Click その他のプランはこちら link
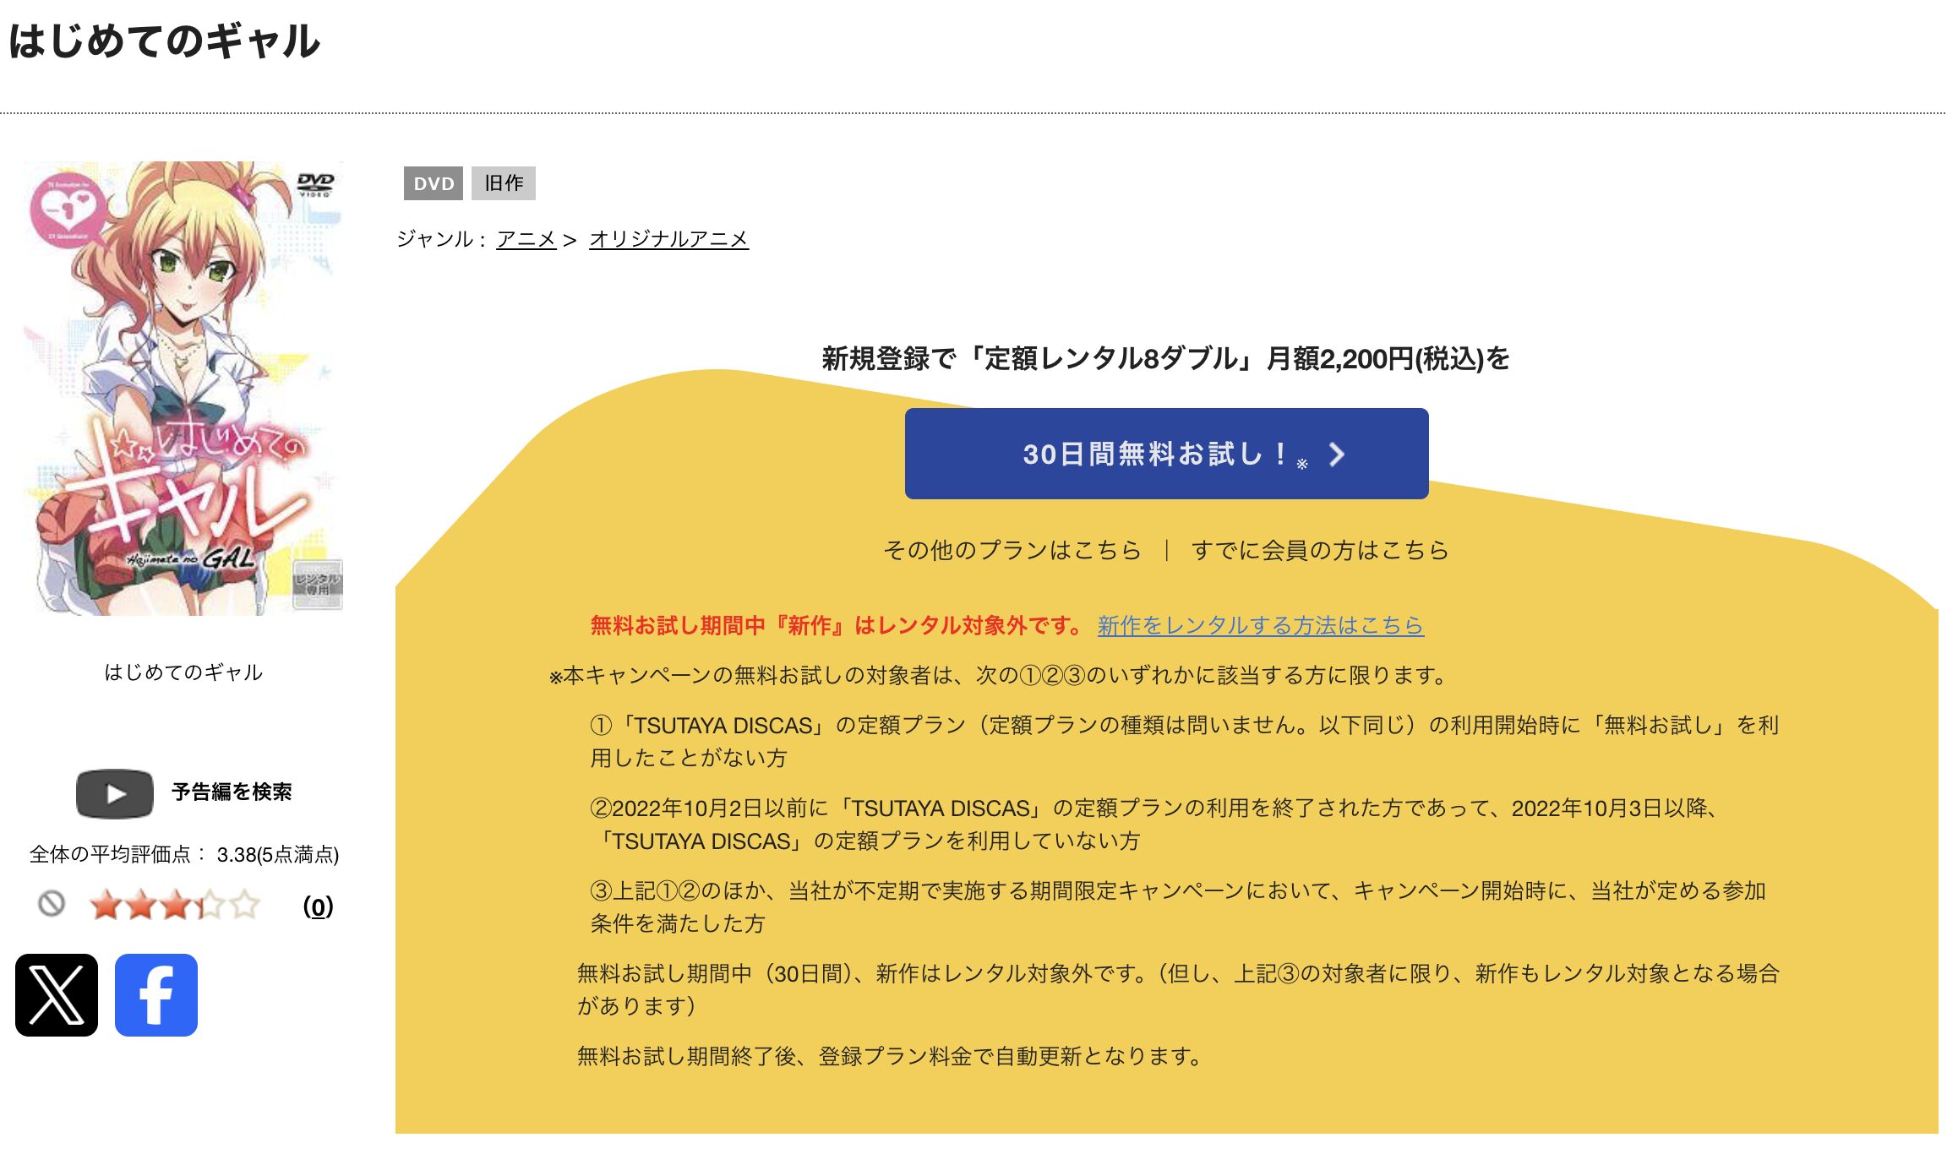The width and height of the screenshot is (1947, 1154). tap(1012, 550)
